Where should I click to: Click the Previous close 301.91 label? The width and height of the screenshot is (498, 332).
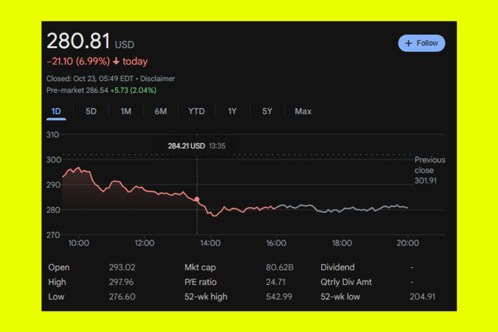[x=430, y=170]
